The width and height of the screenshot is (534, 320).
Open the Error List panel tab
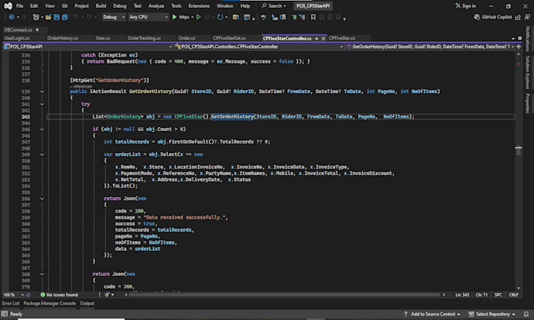click(x=10, y=304)
